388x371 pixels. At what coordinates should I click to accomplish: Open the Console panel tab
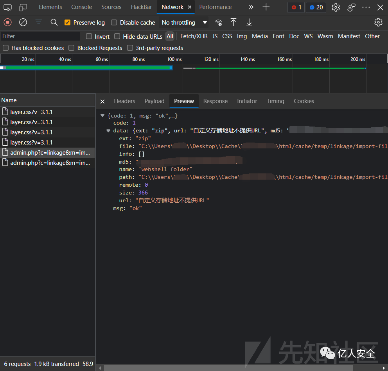pos(81,7)
